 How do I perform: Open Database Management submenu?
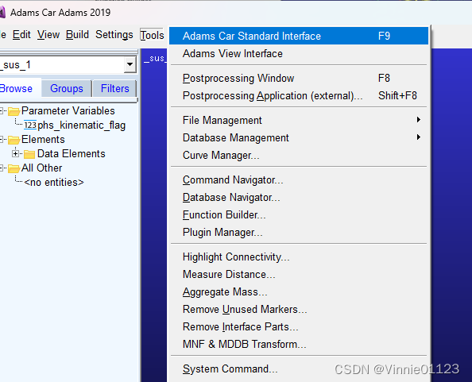click(299, 137)
